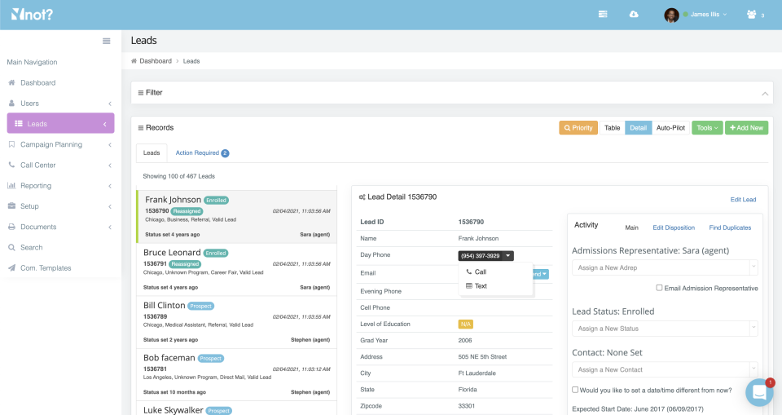Click the Priority button
The height and width of the screenshot is (415, 782).
point(578,128)
